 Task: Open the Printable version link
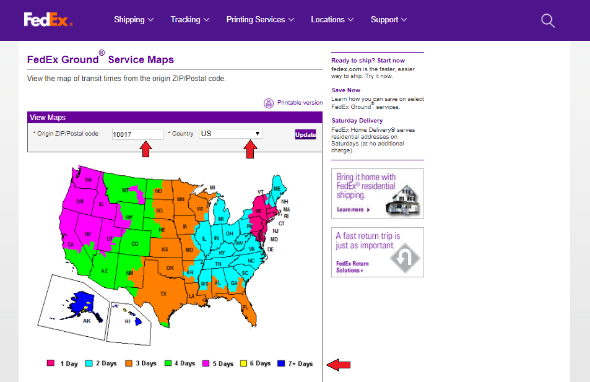pos(300,103)
